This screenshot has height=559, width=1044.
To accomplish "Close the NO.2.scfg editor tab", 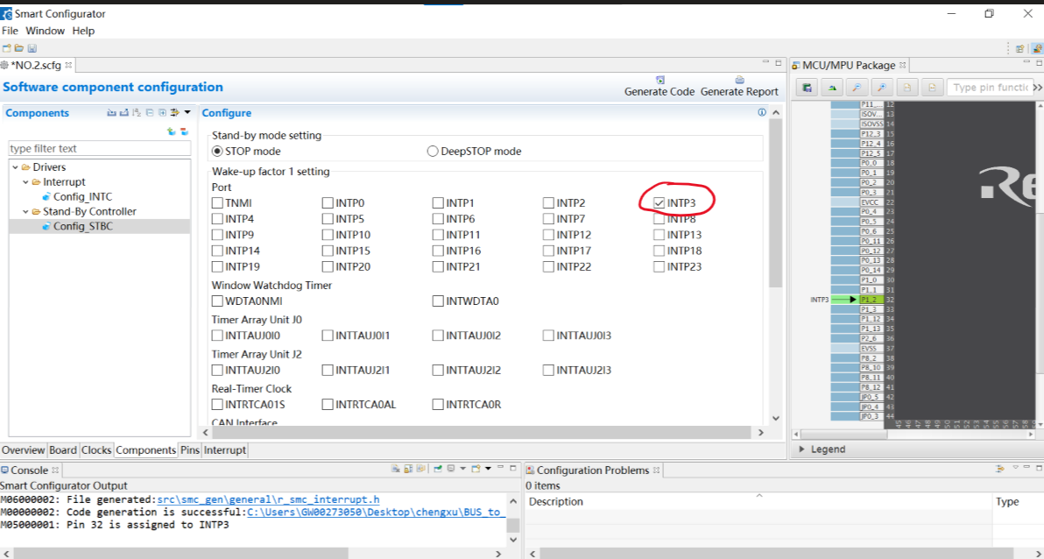I will click(x=68, y=66).
